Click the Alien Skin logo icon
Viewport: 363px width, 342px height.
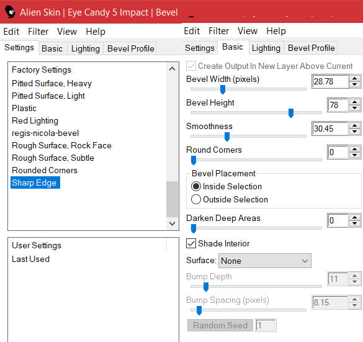pyautogui.click(x=10, y=12)
